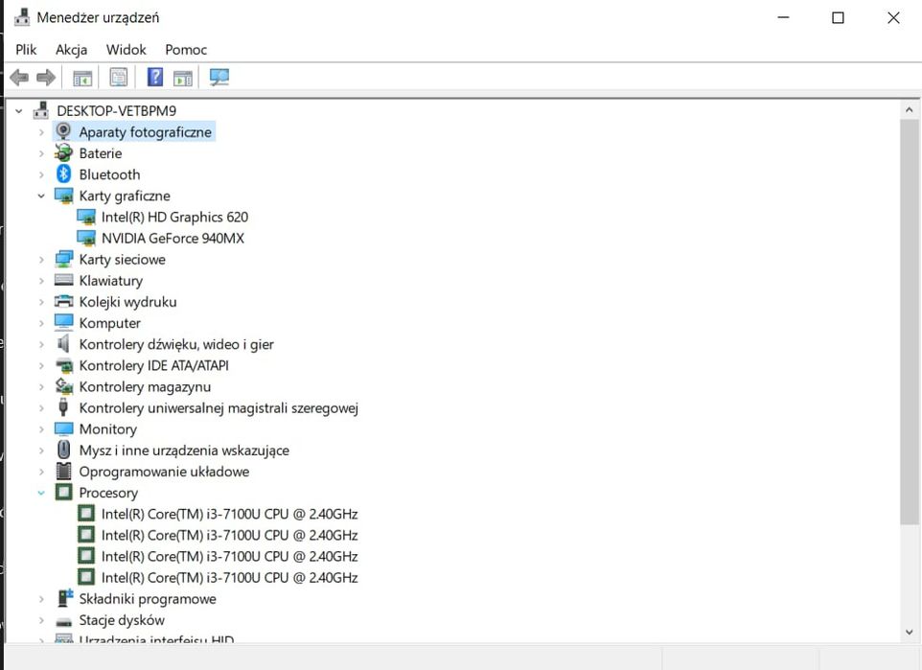The width and height of the screenshot is (922, 670).
Task: Open the Akcja menu
Action: pos(71,50)
